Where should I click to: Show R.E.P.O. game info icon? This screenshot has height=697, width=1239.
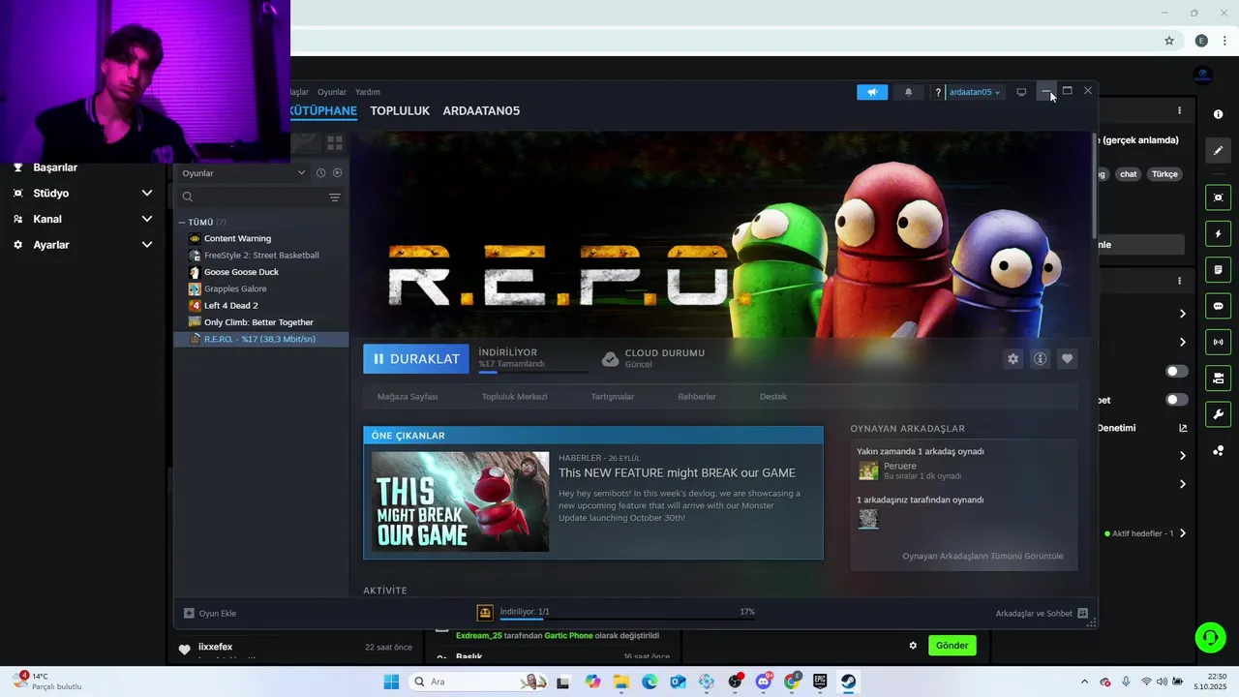[x=1040, y=359]
